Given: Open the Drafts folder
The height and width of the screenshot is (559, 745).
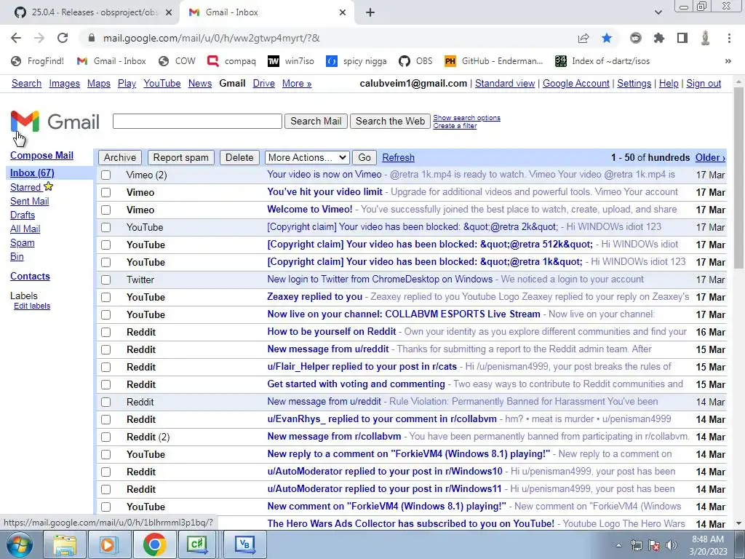Looking at the screenshot, I should [23, 215].
